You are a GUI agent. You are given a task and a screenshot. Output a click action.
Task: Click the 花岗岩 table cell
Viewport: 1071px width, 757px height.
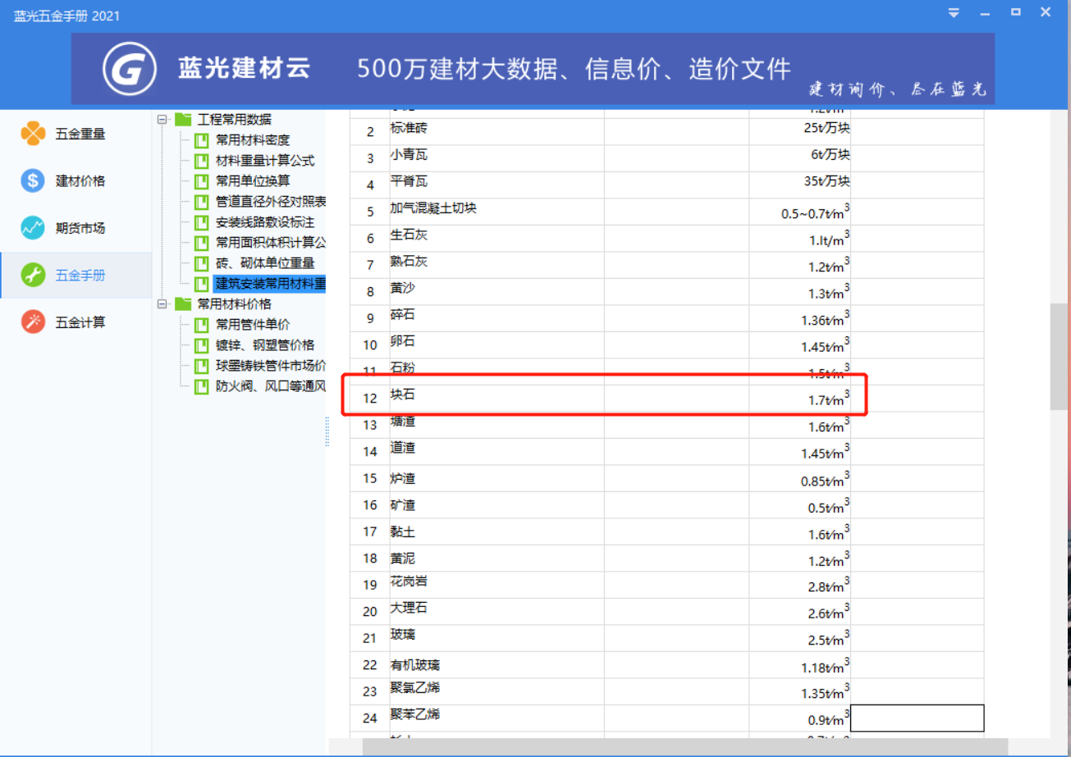tap(497, 584)
